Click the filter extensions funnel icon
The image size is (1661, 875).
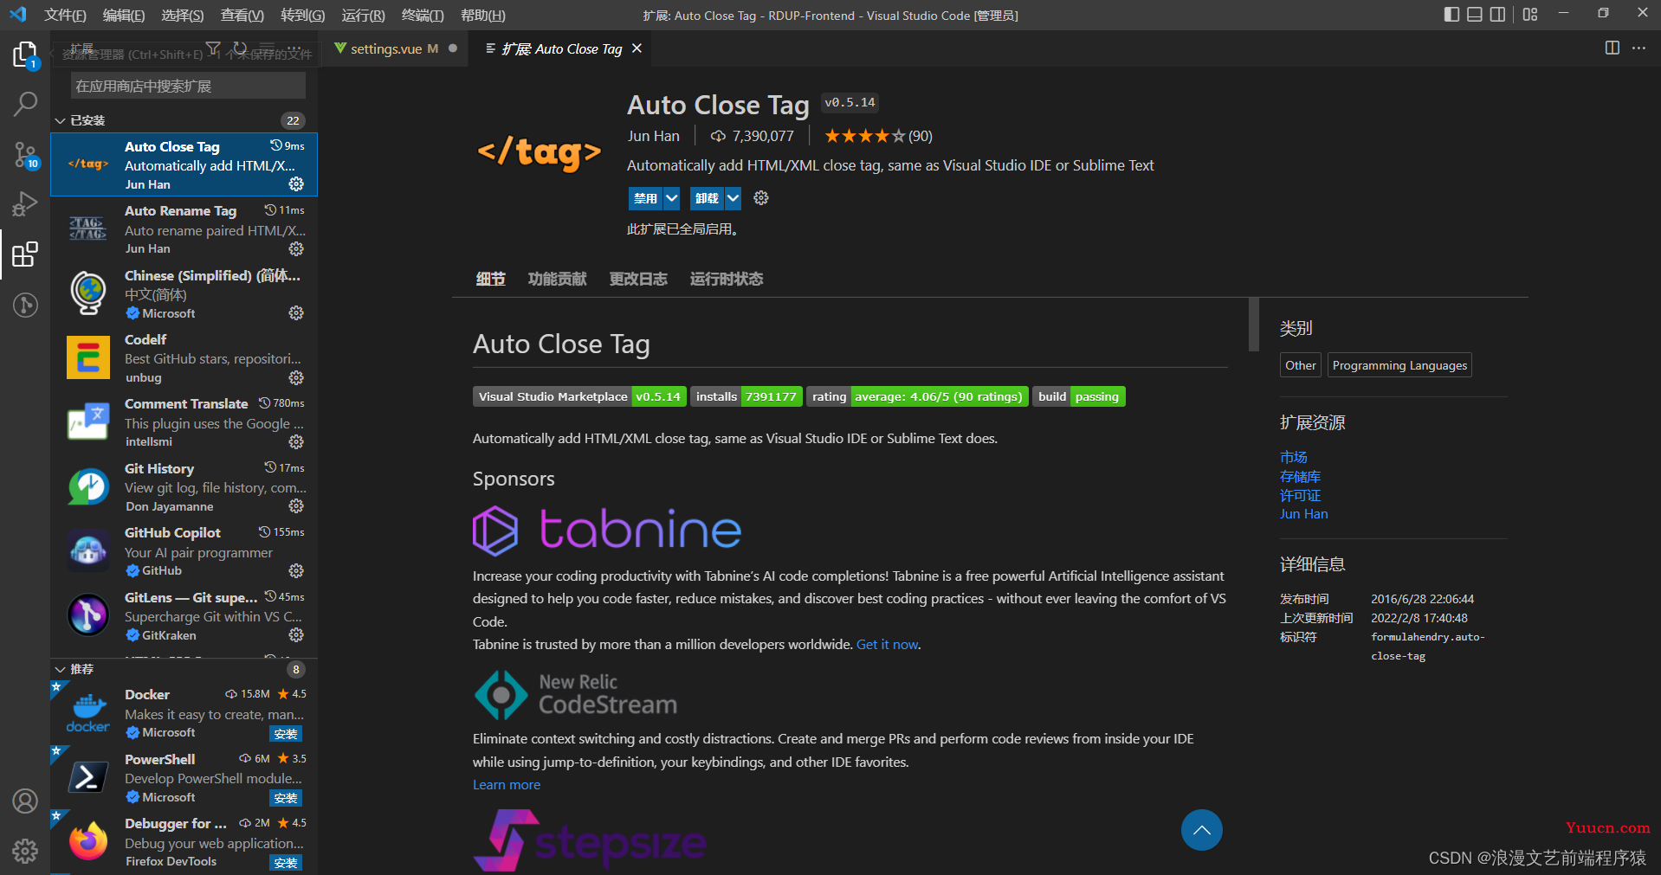pos(213,48)
